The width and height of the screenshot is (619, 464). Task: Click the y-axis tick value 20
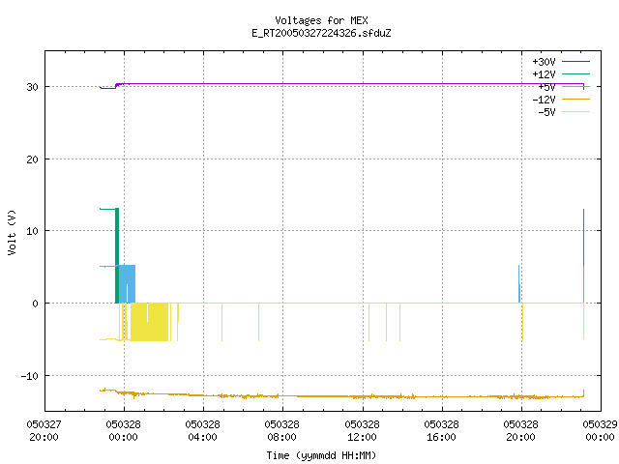coord(32,159)
